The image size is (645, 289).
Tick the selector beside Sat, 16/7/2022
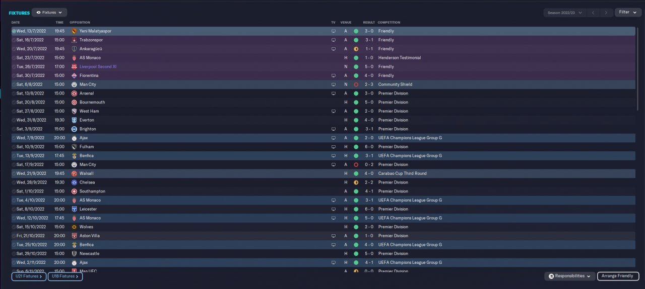click(x=14, y=40)
